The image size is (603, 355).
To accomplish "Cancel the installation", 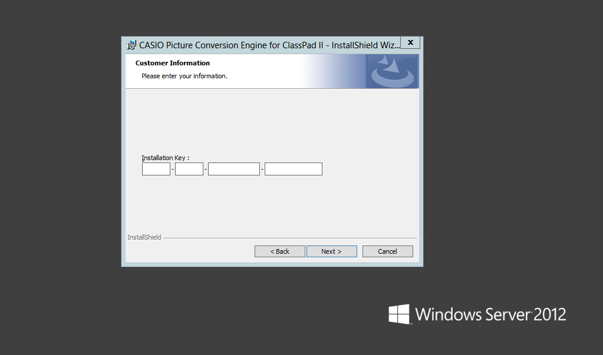I will 388,251.
